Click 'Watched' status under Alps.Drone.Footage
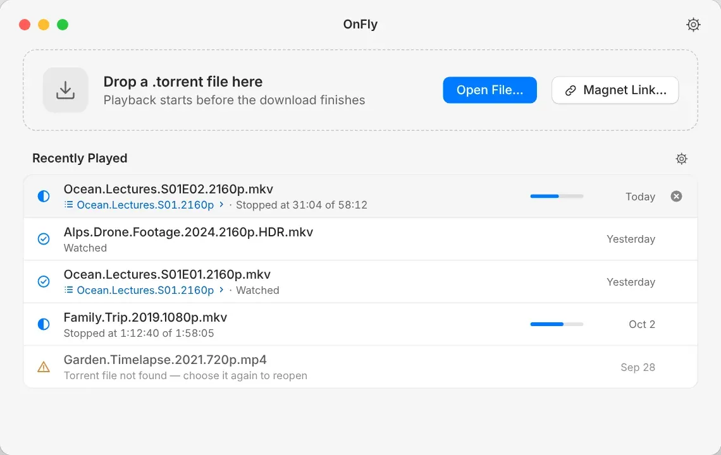 [x=85, y=248]
